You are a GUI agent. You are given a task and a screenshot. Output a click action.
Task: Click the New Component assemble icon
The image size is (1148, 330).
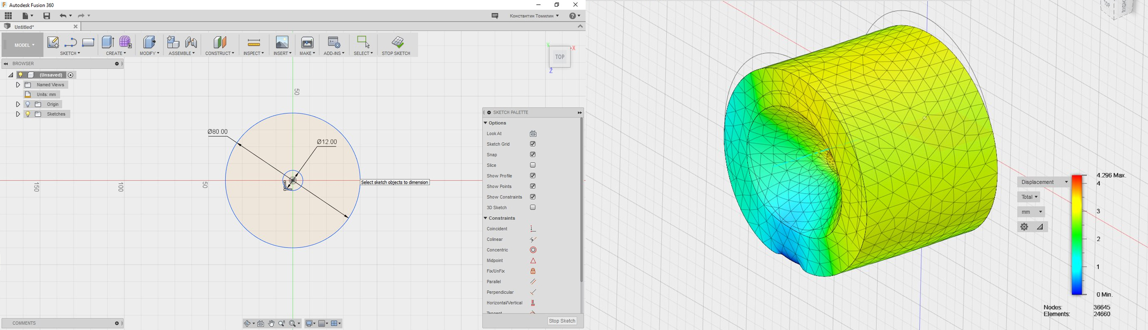coord(173,42)
